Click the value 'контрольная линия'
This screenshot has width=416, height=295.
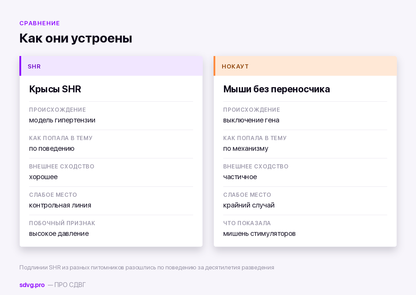pyautogui.click(x=60, y=205)
